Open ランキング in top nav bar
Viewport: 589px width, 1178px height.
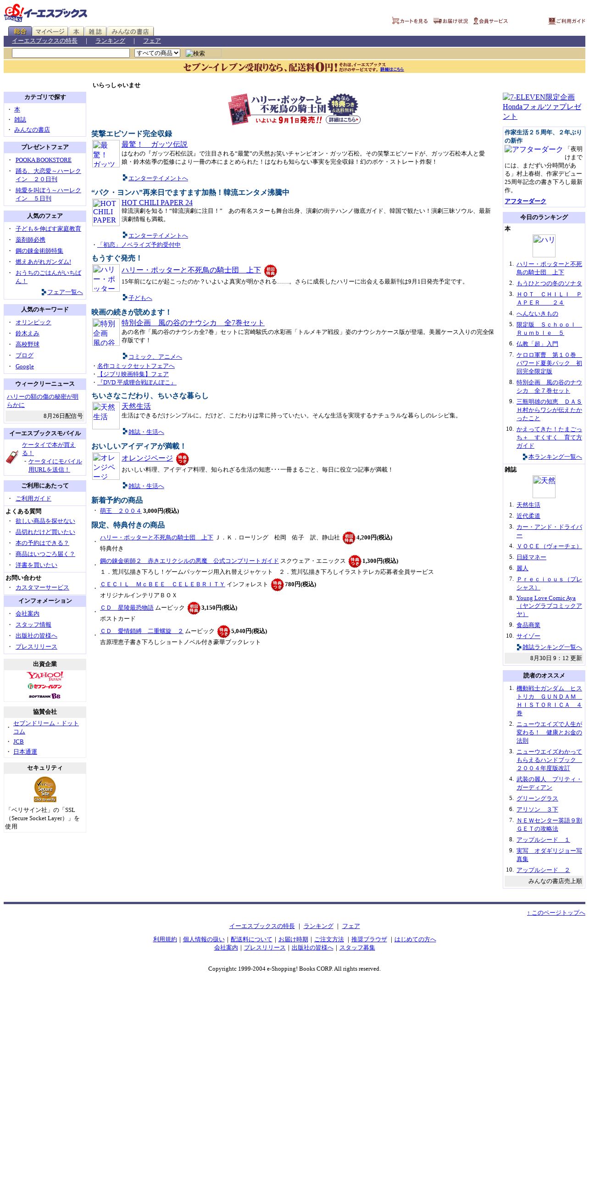110,41
